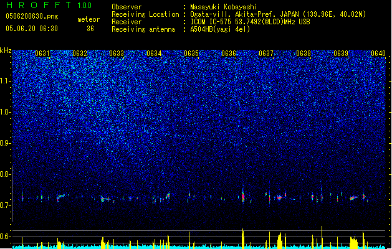Click the 0640 time marker
The image size is (392, 249).
coord(378,54)
